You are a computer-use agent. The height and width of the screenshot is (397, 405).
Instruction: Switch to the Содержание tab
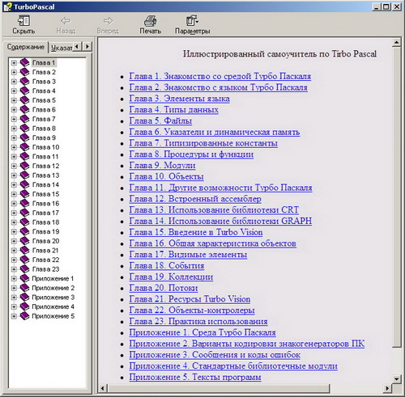[x=26, y=47]
